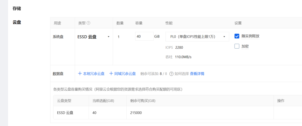Click the plus icon for 同城冗余云盘
The image size is (302, 126).
pyautogui.click(x=111, y=73)
